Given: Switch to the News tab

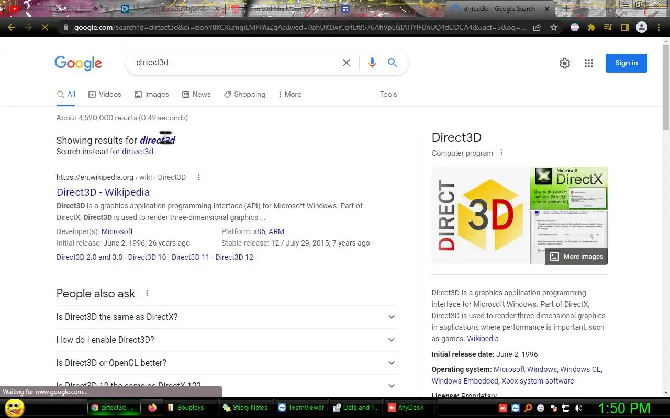Looking at the screenshot, I should (x=196, y=95).
